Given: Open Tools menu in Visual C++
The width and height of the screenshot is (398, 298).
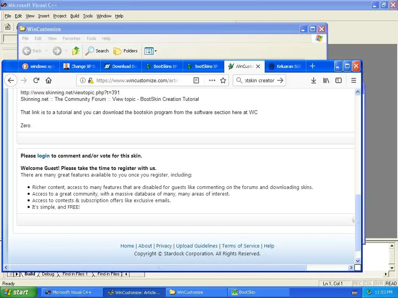Looking at the screenshot, I should pyautogui.click(x=88, y=16).
